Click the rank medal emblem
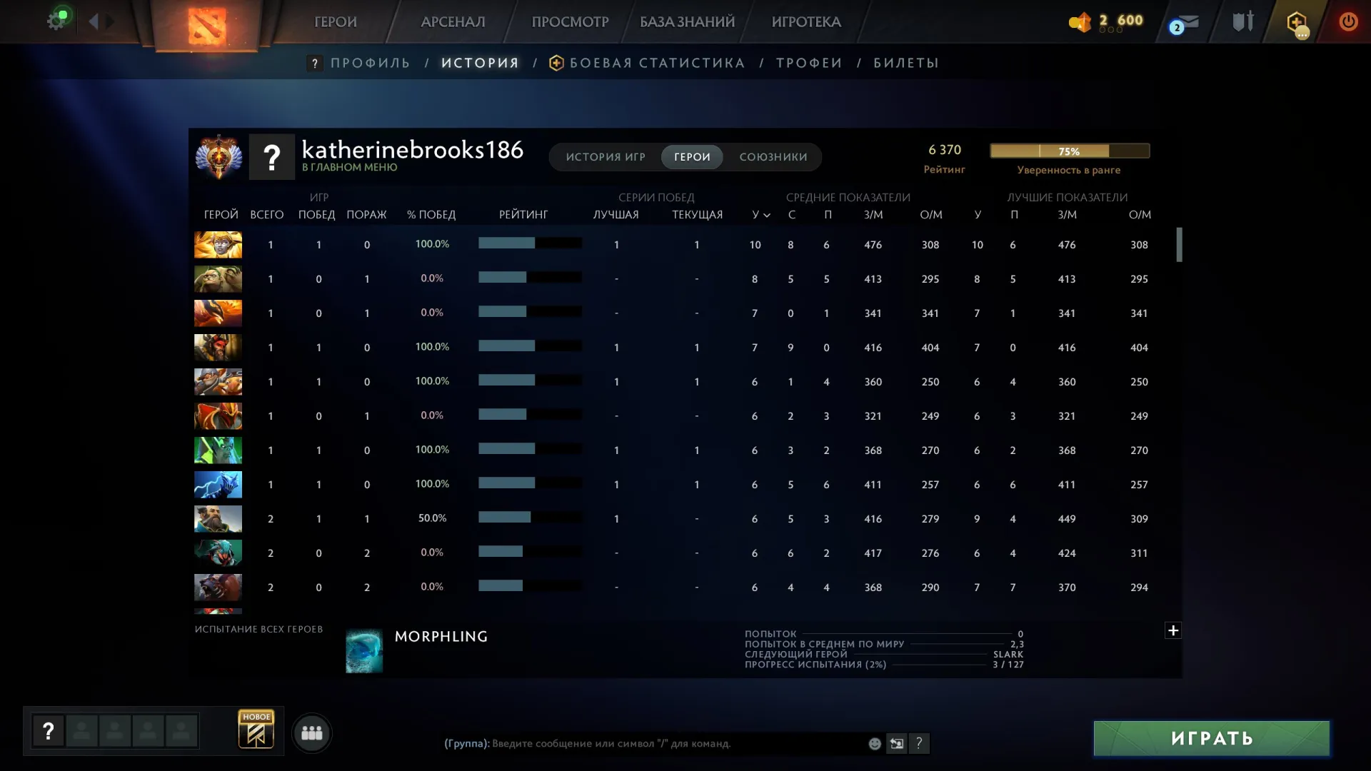 pos(219,156)
